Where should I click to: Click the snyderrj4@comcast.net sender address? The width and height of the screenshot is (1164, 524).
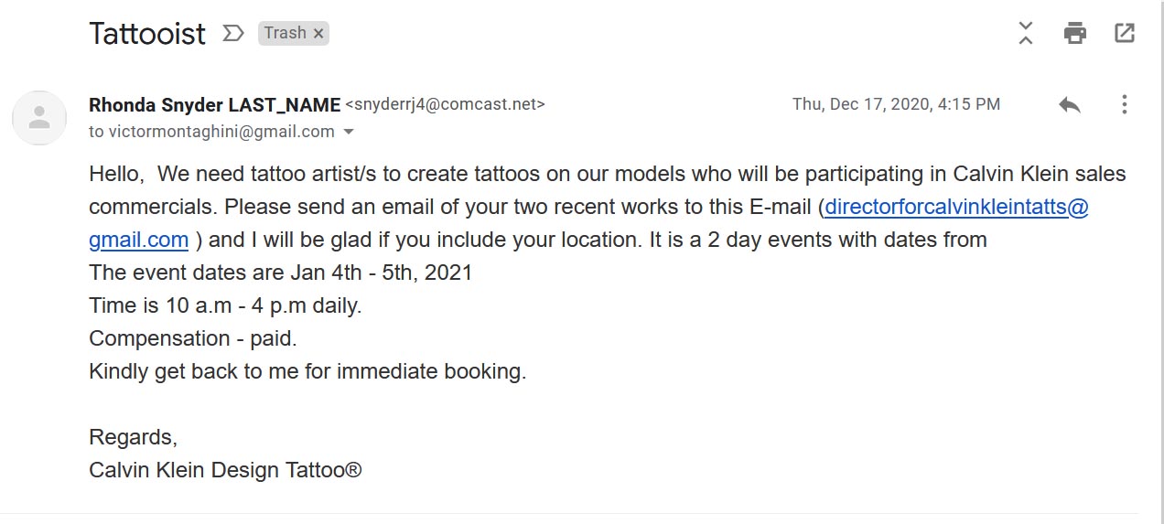(x=445, y=104)
